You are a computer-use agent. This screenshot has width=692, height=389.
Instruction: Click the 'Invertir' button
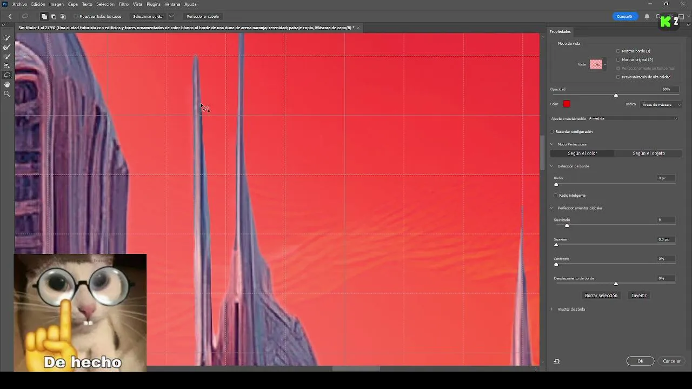point(639,296)
